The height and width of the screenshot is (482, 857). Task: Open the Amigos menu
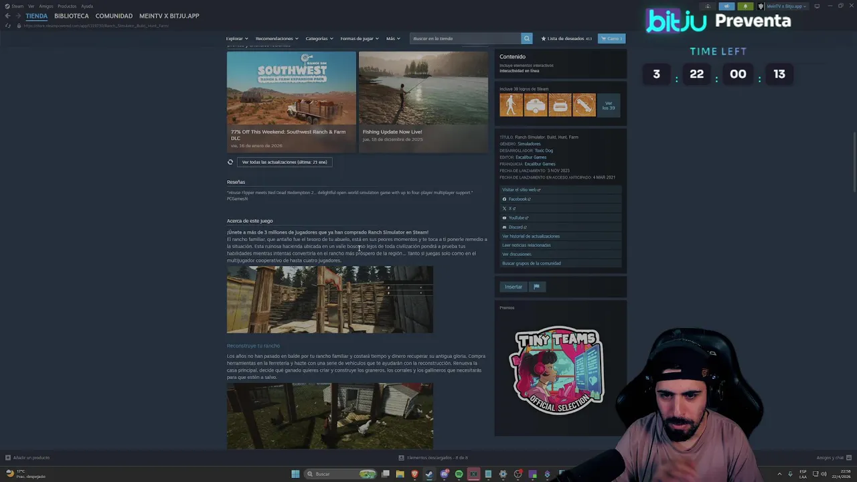46,6
